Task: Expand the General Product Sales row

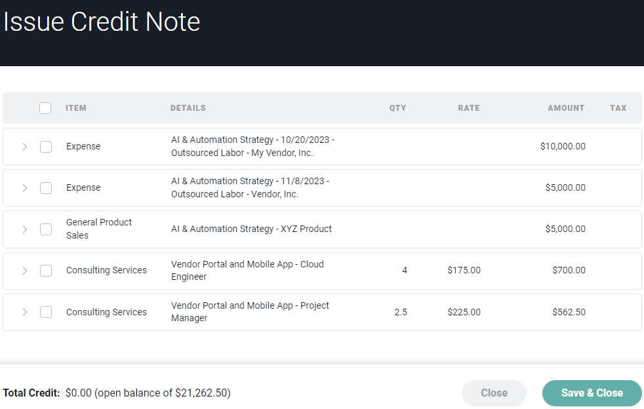Action: [x=25, y=229]
